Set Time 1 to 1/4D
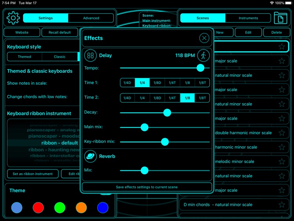 click(127, 83)
